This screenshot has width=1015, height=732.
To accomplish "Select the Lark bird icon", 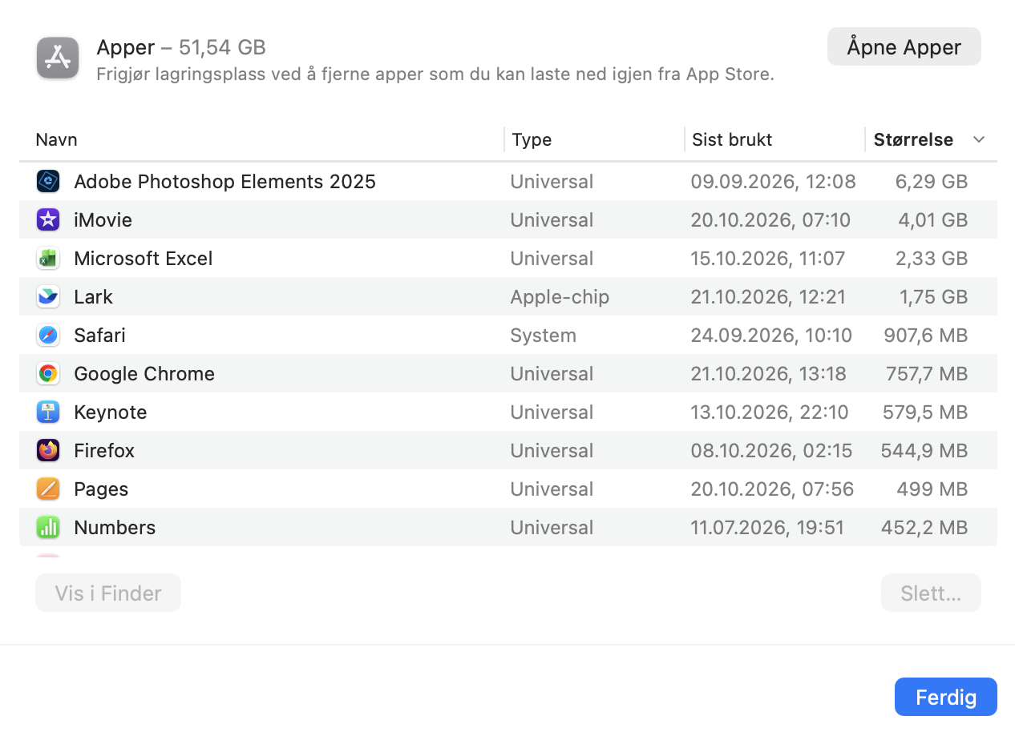I will pos(48,297).
